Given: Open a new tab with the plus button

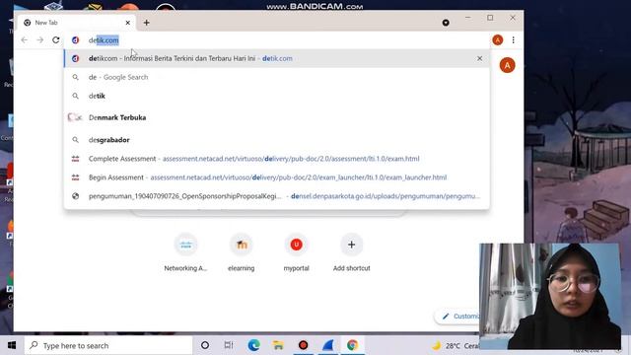Looking at the screenshot, I should [147, 23].
